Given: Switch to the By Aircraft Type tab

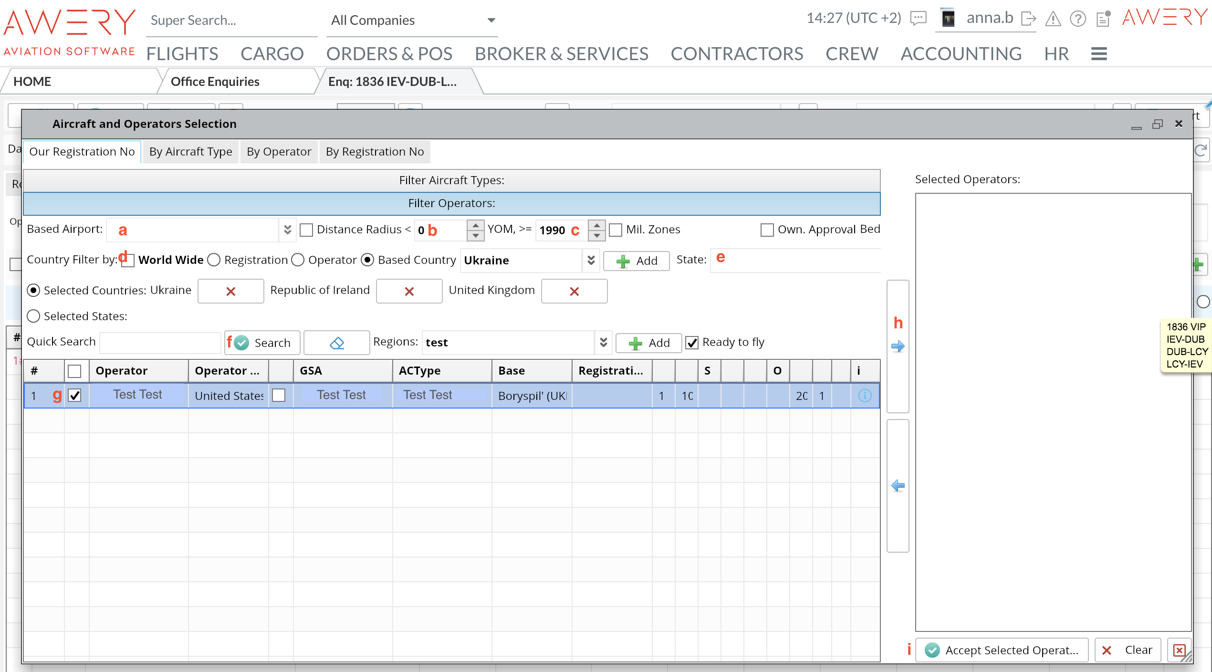Looking at the screenshot, I should coord(190,152).
